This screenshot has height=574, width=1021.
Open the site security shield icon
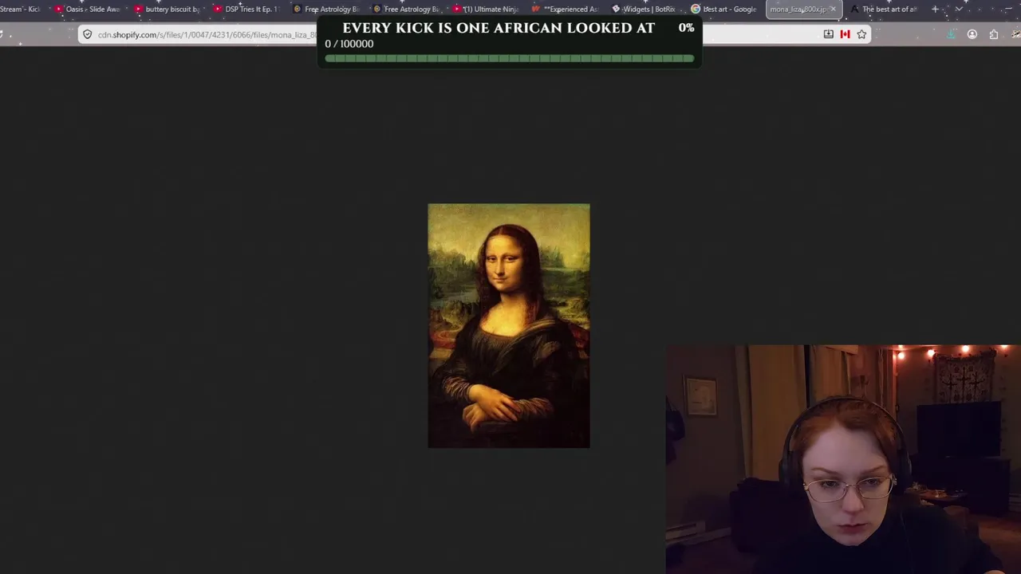(88, 34)
